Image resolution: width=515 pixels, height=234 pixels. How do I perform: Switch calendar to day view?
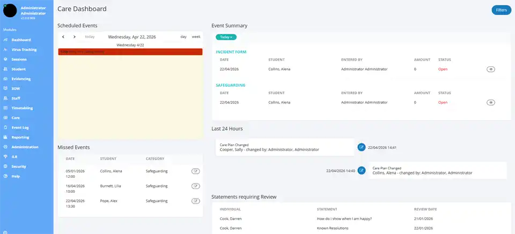click(183, 37)
